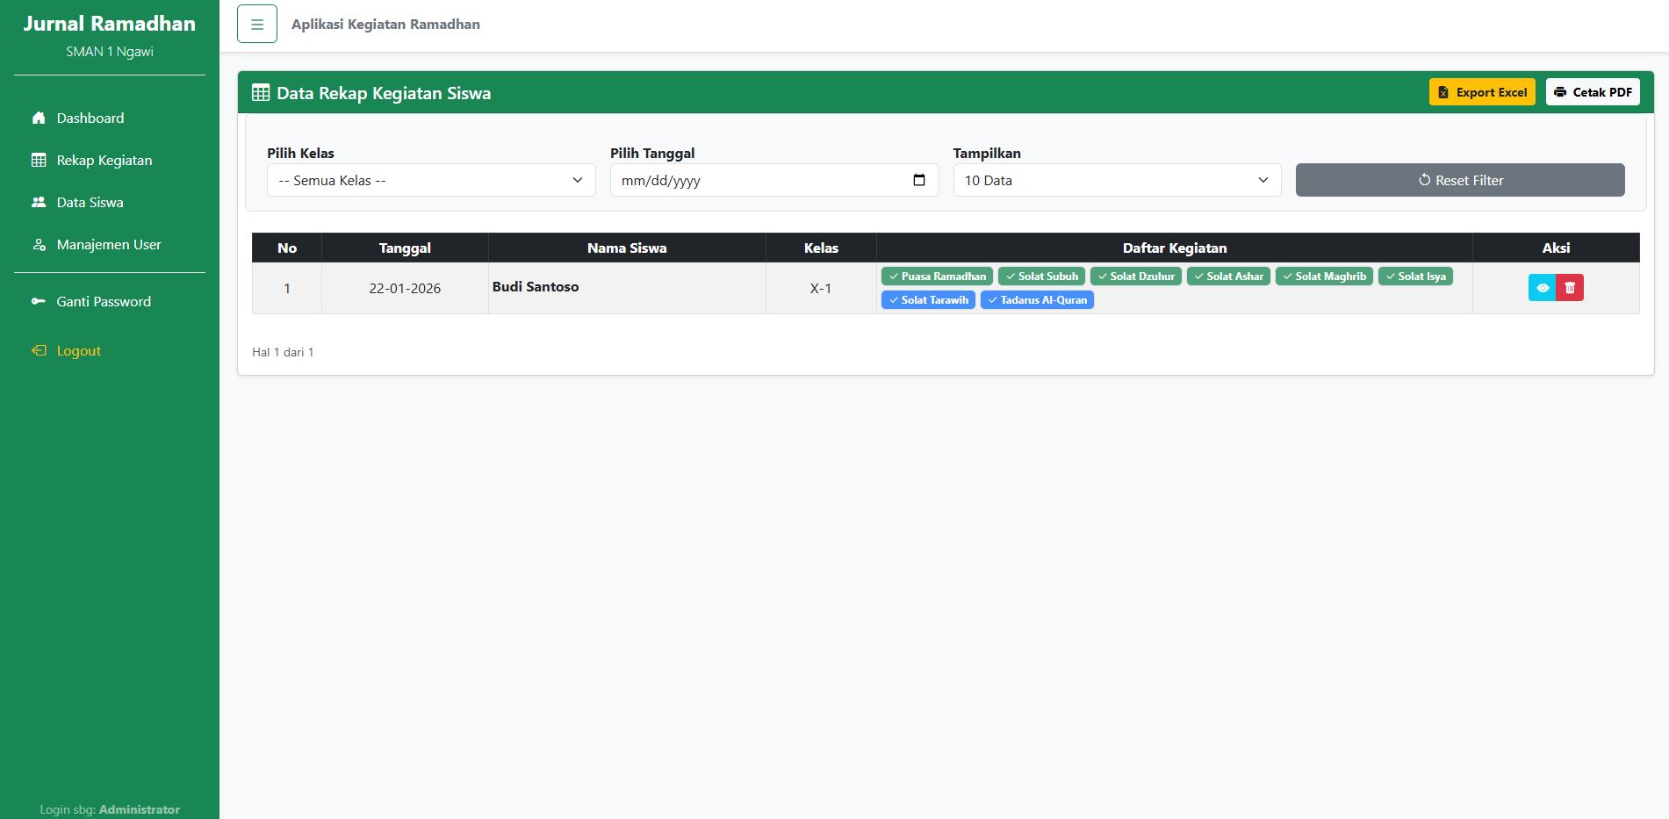
Task: Click the eye icon to view Budi Santoso's record
Action: [x=1542, y=288]
